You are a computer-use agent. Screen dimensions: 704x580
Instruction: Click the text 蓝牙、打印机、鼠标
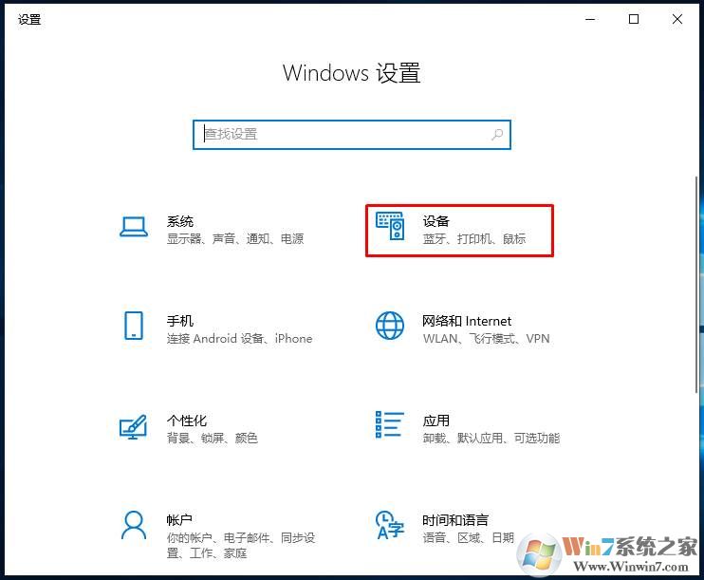(x=474, y=238)
